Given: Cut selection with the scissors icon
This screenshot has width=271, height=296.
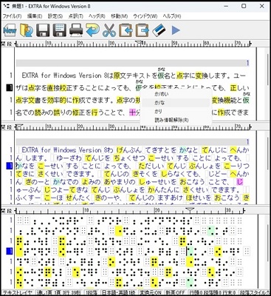Looking at the screenshot, I should pyautogui.click(x=109, y=30).
